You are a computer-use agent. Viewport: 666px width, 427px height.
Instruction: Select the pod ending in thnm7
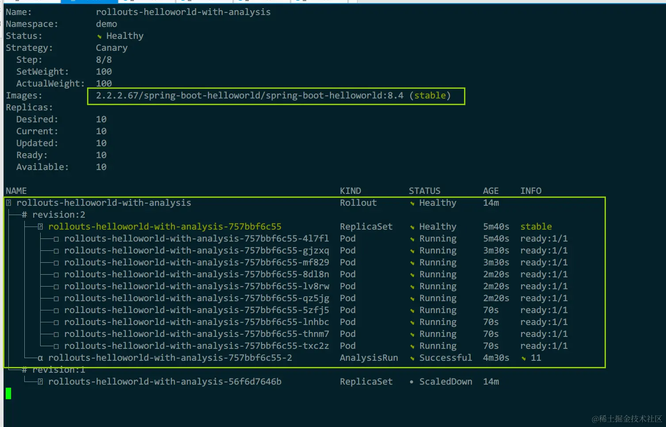tap(197, 334)
